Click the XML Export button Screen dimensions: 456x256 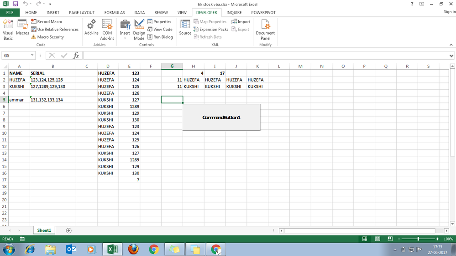(241, 29)
